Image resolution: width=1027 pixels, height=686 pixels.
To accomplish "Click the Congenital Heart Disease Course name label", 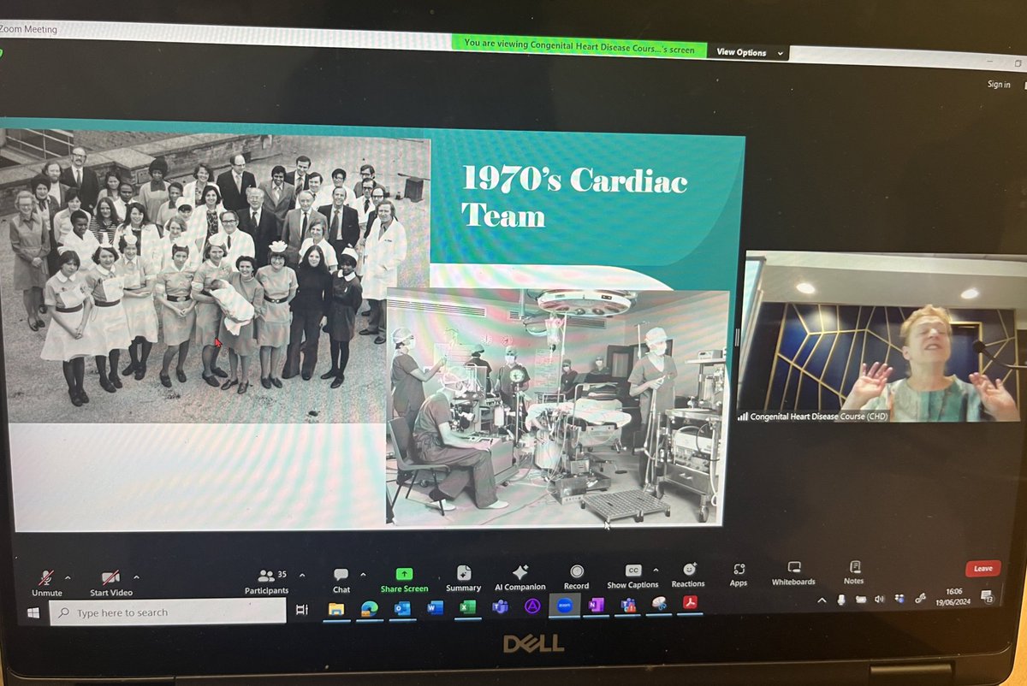I will 818,416.
